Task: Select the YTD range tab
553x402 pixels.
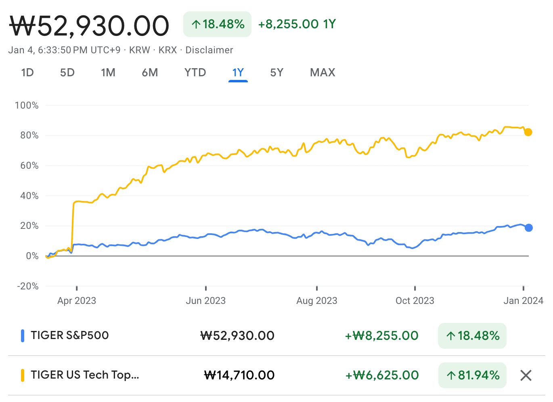Action: (195, 73)
